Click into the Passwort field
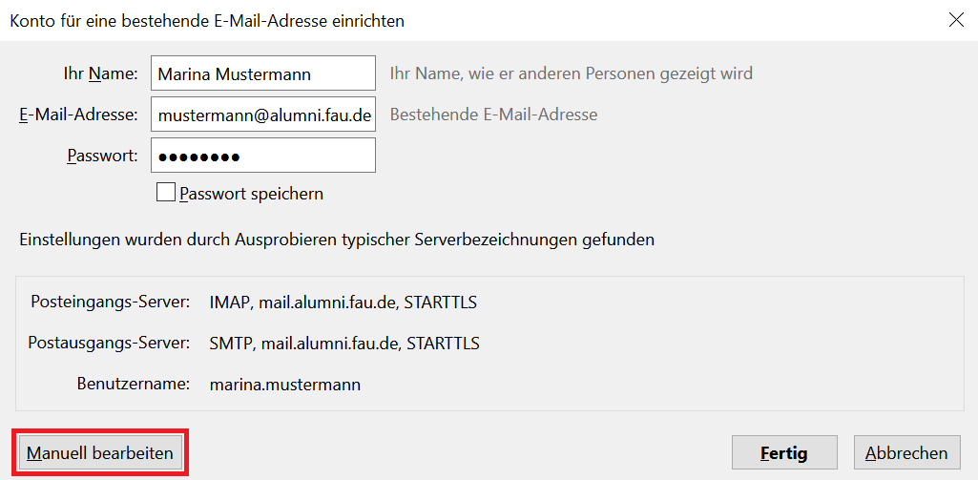The image size is (978, 480). pos(262,156)
